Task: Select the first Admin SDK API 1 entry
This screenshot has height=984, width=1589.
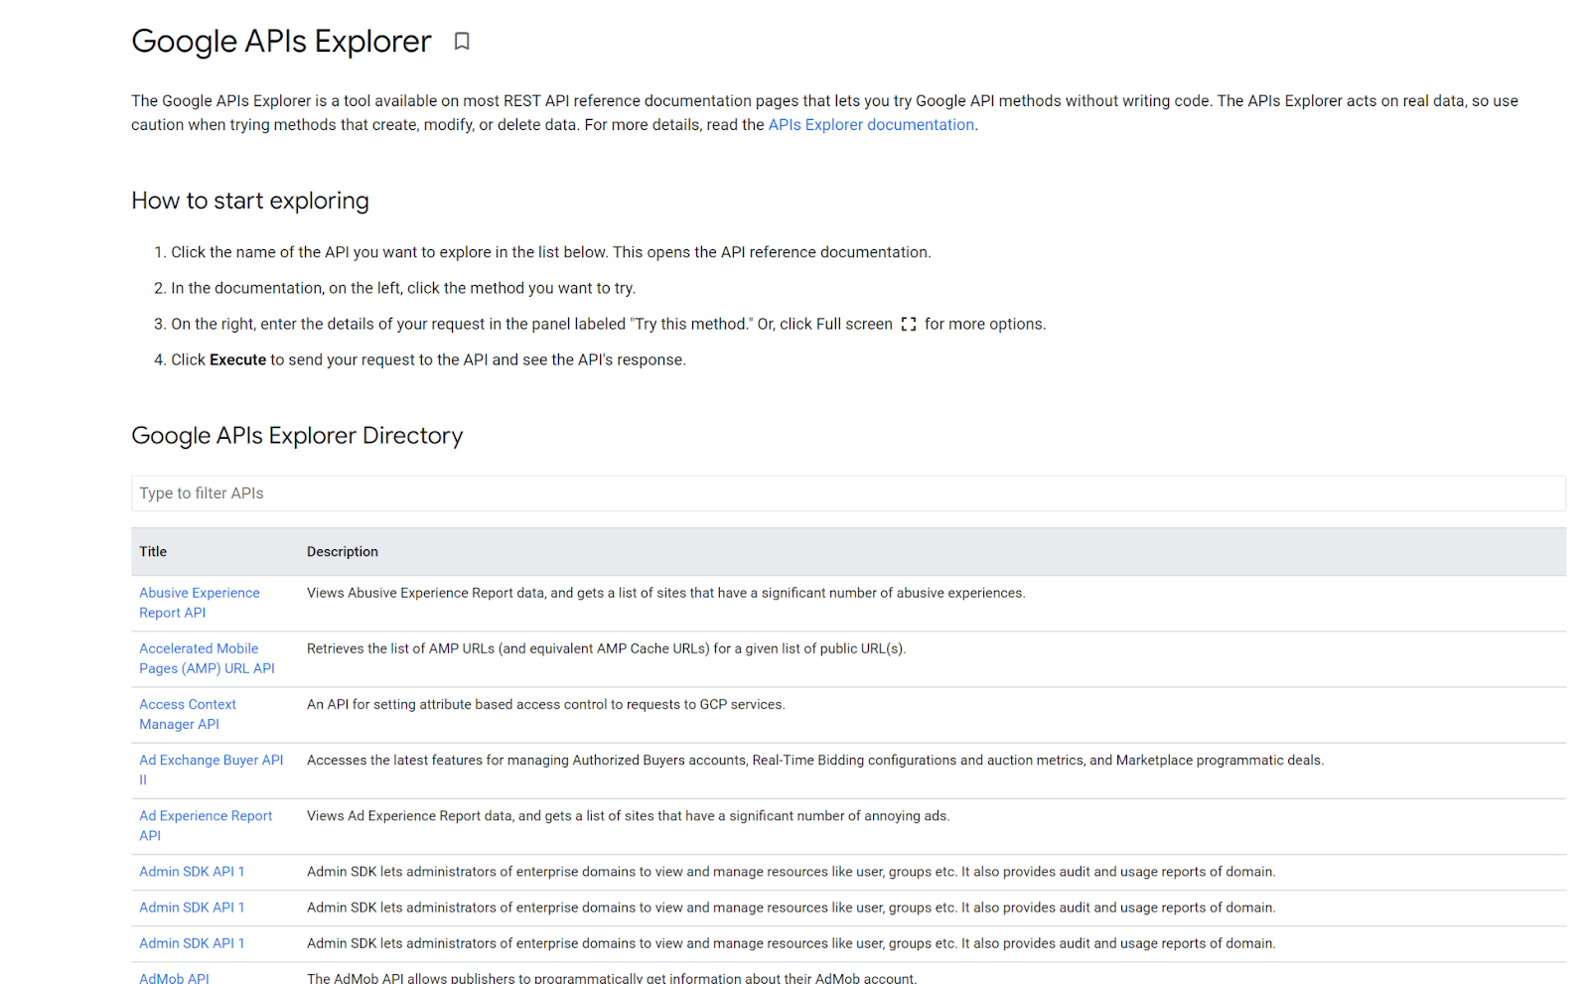Action: pos(192,871)
